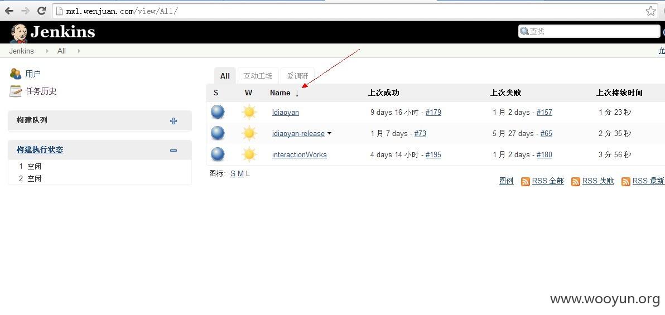The image size is (665, 315).
Task: Open the idiaoyan-release job link
Action: pyautogui.click(x=298, y=134)
